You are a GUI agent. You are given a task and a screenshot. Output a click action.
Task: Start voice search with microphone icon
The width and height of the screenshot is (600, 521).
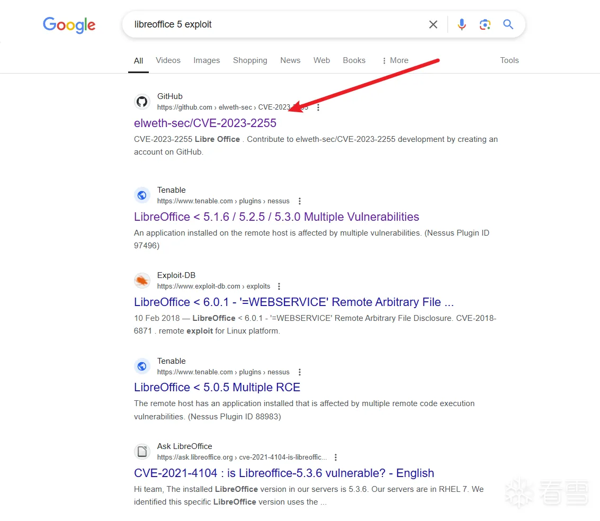[462, 24]
